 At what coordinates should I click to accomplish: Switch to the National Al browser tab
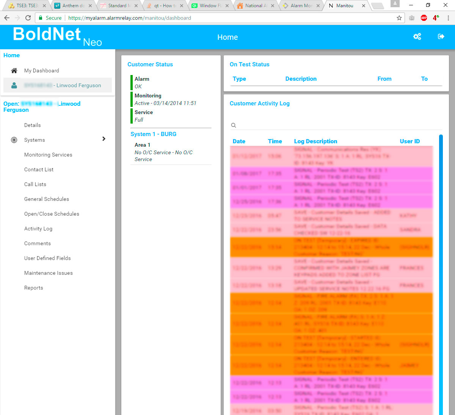click(256, 6)
